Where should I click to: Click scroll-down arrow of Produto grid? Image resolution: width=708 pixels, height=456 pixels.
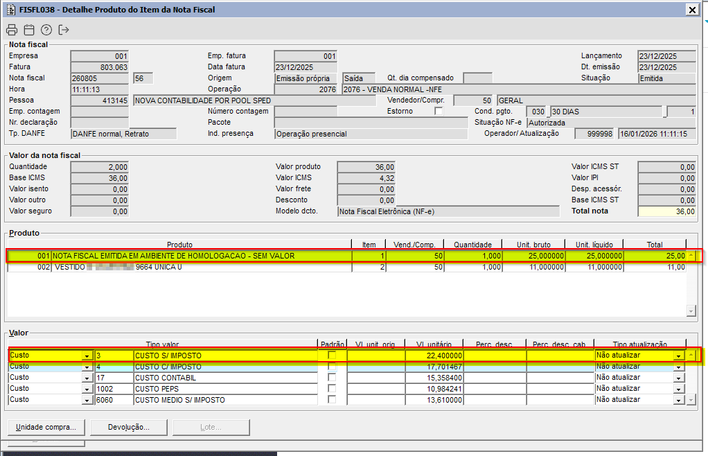tap(691, 310)
